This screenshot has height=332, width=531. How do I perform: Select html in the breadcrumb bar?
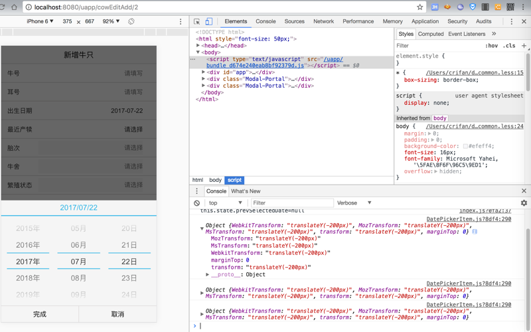pyautogui.click(x=197, y=180)
